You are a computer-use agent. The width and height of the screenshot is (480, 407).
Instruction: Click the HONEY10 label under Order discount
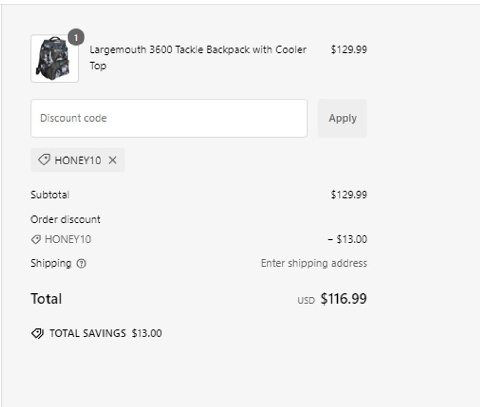[x=68, y=239]
